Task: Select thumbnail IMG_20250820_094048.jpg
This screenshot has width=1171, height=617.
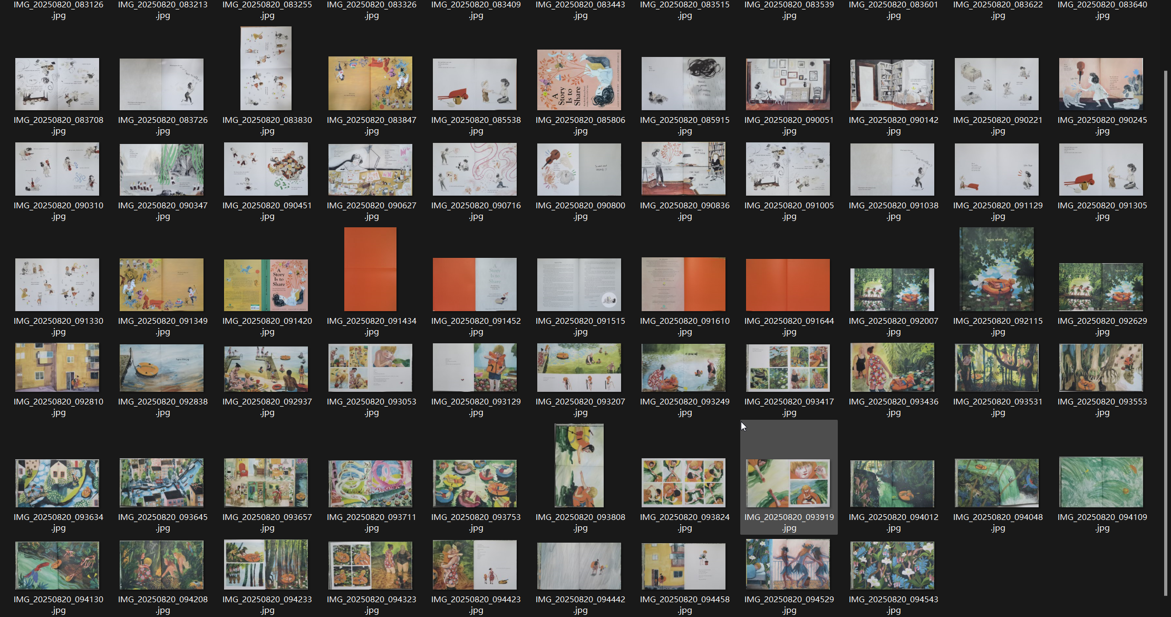Action: (996, 483)
